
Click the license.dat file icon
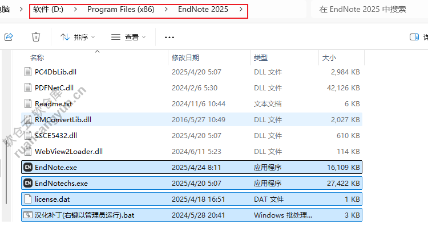pyautogui.click(x=27, y=199)
